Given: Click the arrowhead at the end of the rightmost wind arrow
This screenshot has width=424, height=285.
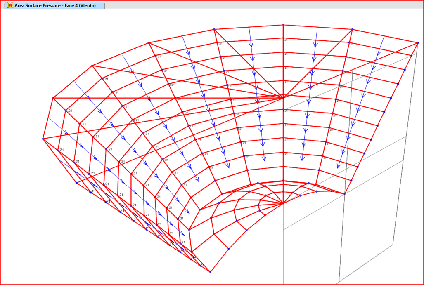Looking at the screenshot, I should point(338,166).
